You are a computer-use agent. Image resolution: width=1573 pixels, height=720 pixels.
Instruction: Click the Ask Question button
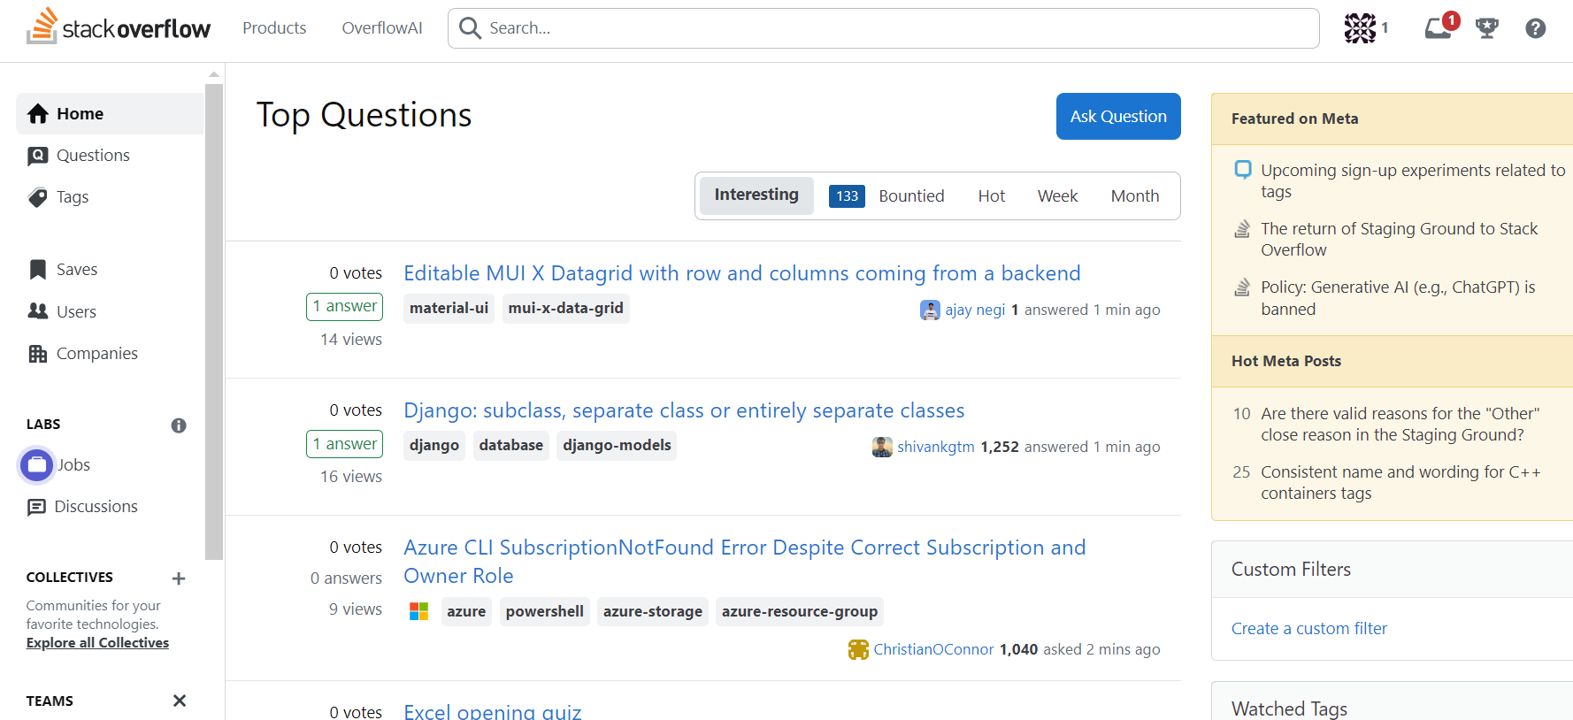point(1117,116)
